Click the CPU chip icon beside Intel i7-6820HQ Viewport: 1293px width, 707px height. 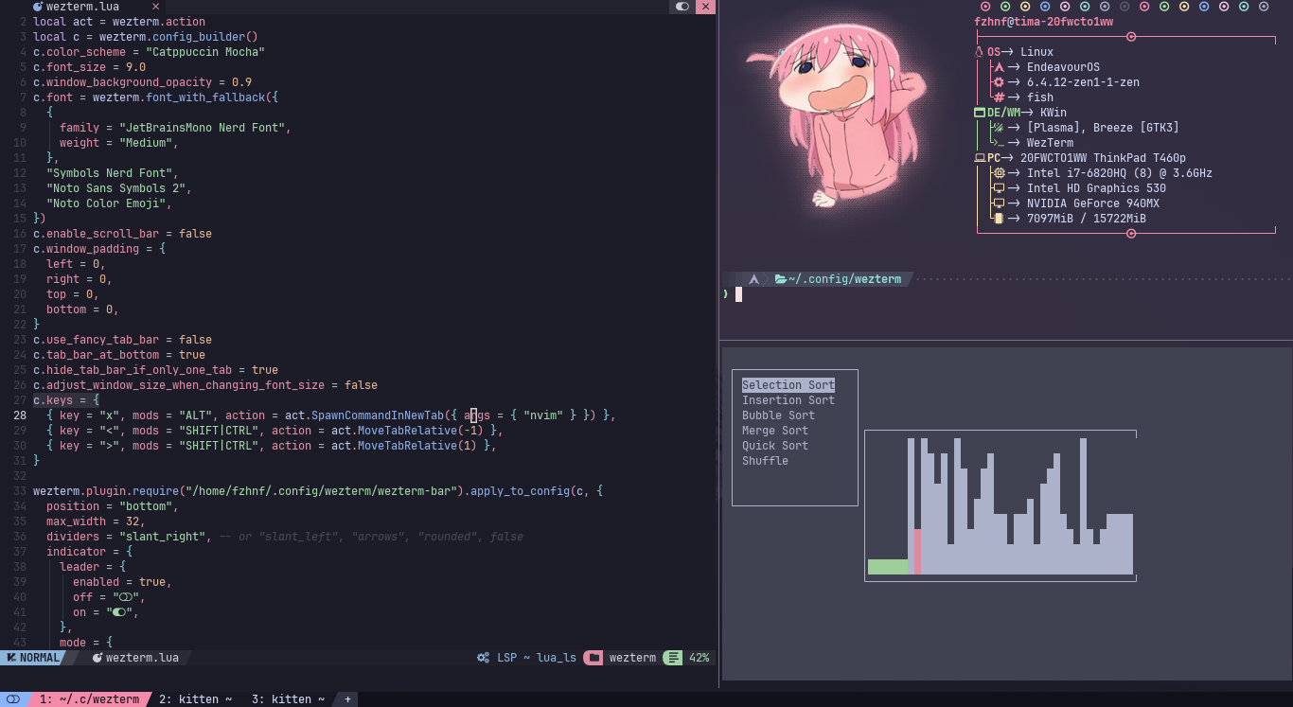click(998, 173)
